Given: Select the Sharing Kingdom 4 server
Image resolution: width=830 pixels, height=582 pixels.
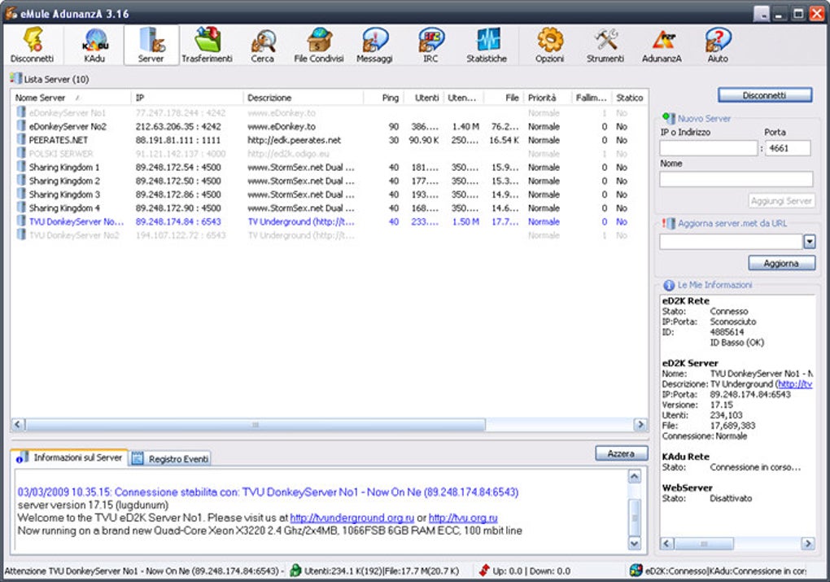Looking at the screenshot, I should [x=329, y=208].
